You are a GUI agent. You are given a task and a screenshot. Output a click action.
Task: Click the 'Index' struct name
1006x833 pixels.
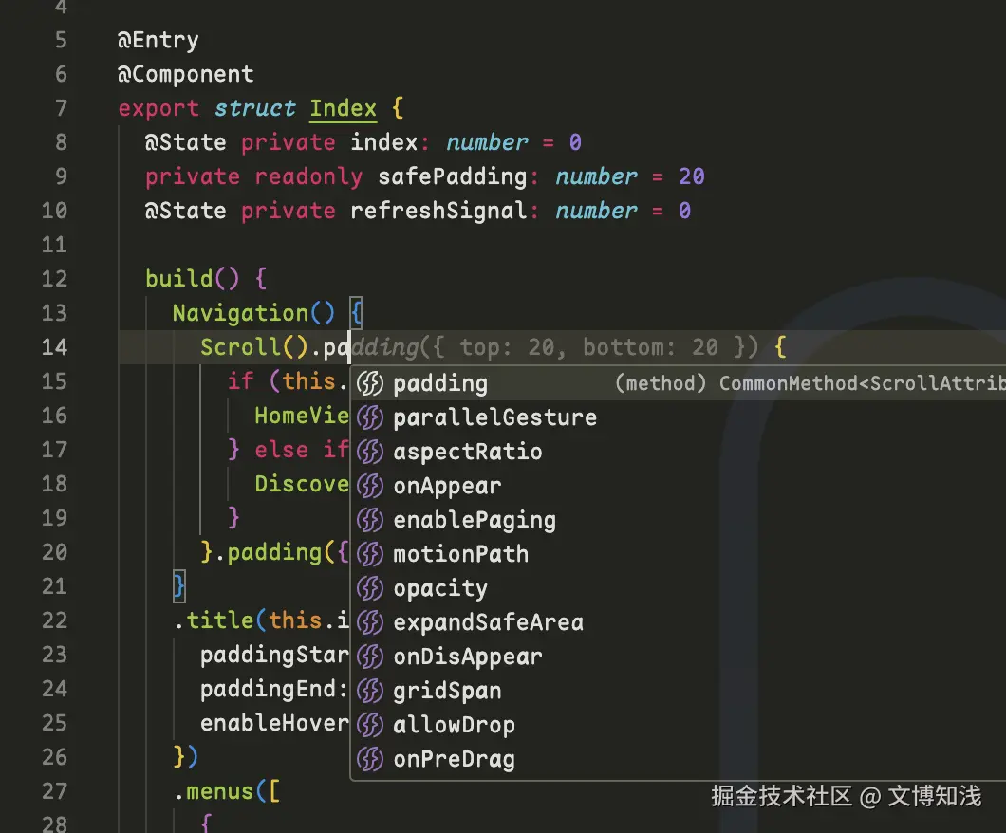point(344,108)
